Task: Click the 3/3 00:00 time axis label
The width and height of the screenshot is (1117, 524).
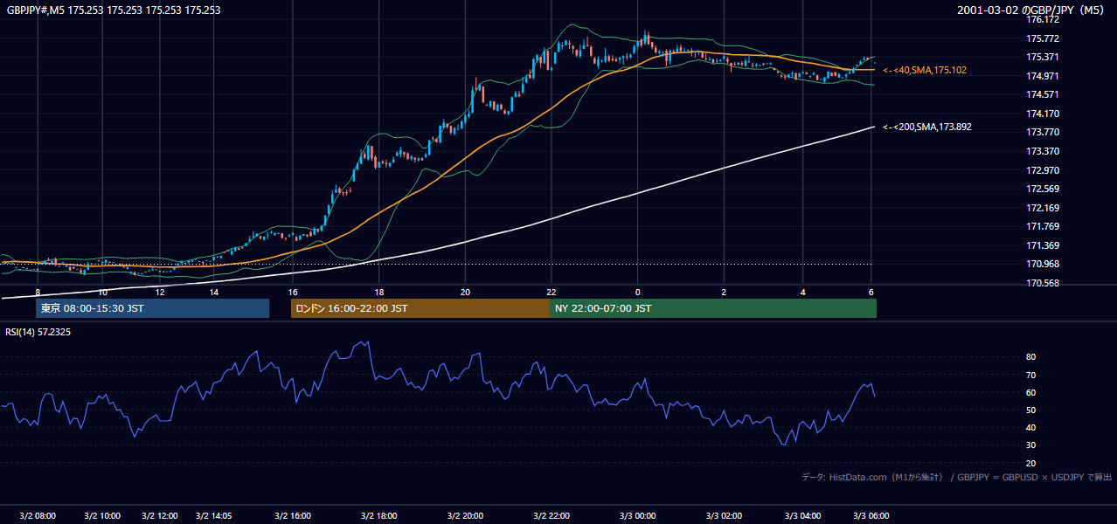Action: tap(637, 516)
